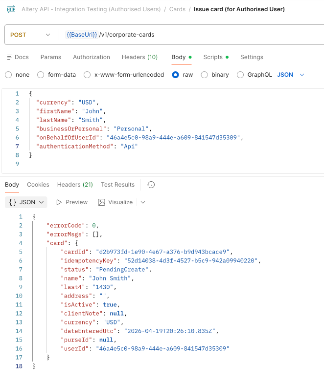Open the POST method dropdown

click(30, 35)
